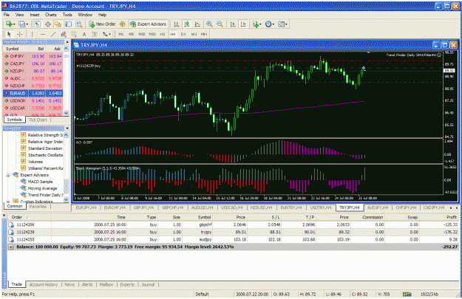Click the New Order button
The height and width of the screenshot is (299, 462).
coord(102,24)
